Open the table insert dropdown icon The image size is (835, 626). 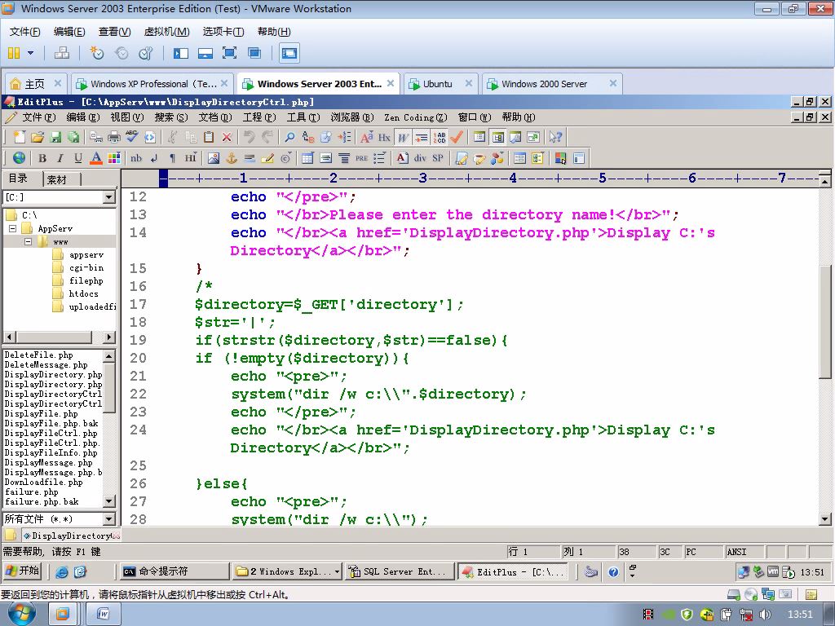click(307, 158)
